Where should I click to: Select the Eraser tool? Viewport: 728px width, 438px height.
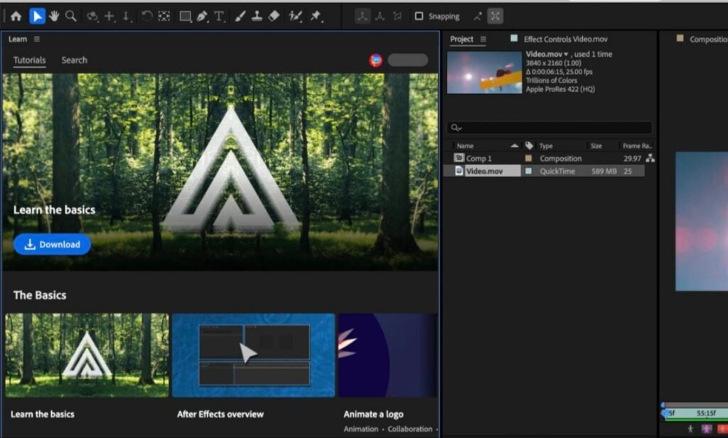274,16
